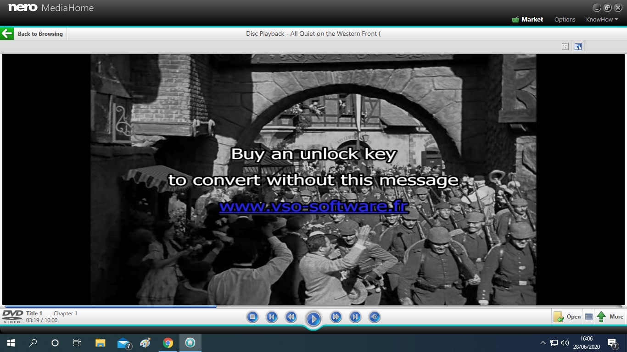Expand the KnowHow dropdown
The width and height of the screenshot is (627, 352).
[x=602, y=19]
